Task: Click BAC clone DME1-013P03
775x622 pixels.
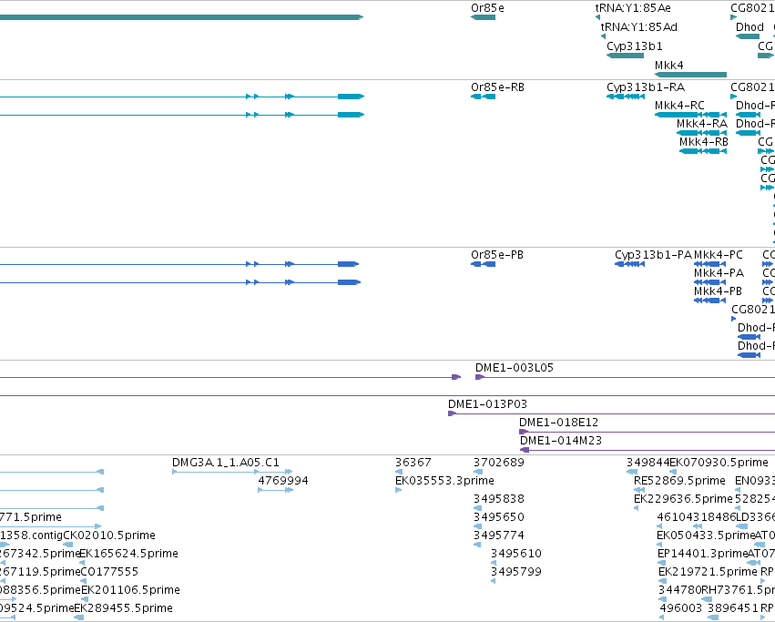Action: 611,413
